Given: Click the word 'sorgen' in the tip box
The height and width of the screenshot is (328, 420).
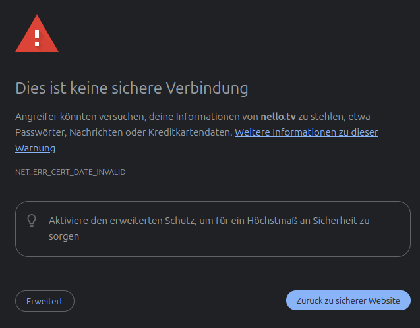Looking at the screenshot, I should 64,236.
